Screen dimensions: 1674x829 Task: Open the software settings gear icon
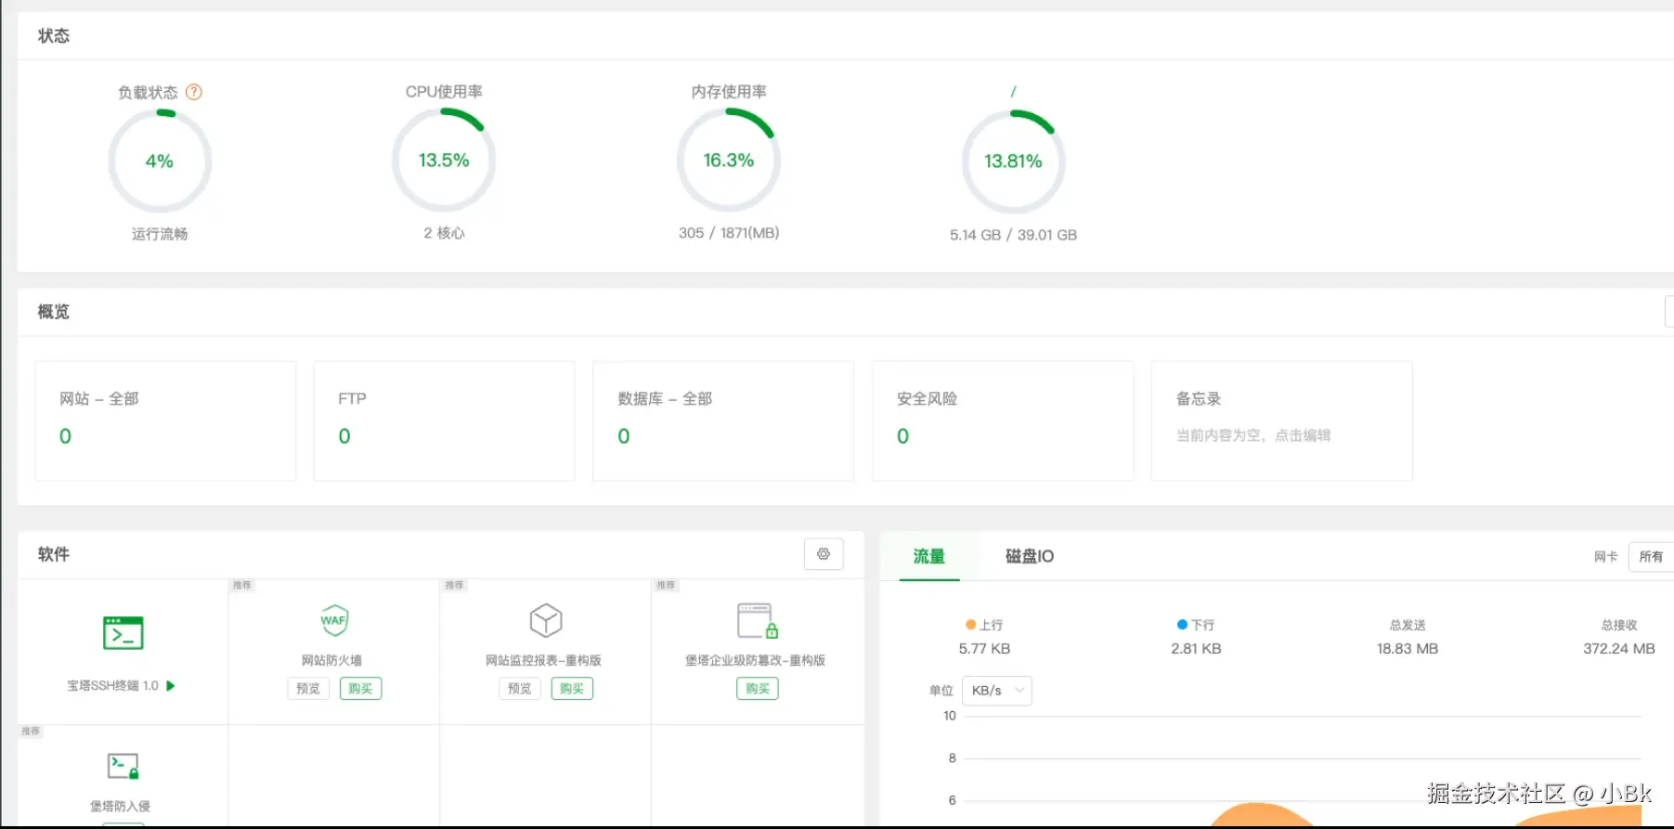coord(824,554)
